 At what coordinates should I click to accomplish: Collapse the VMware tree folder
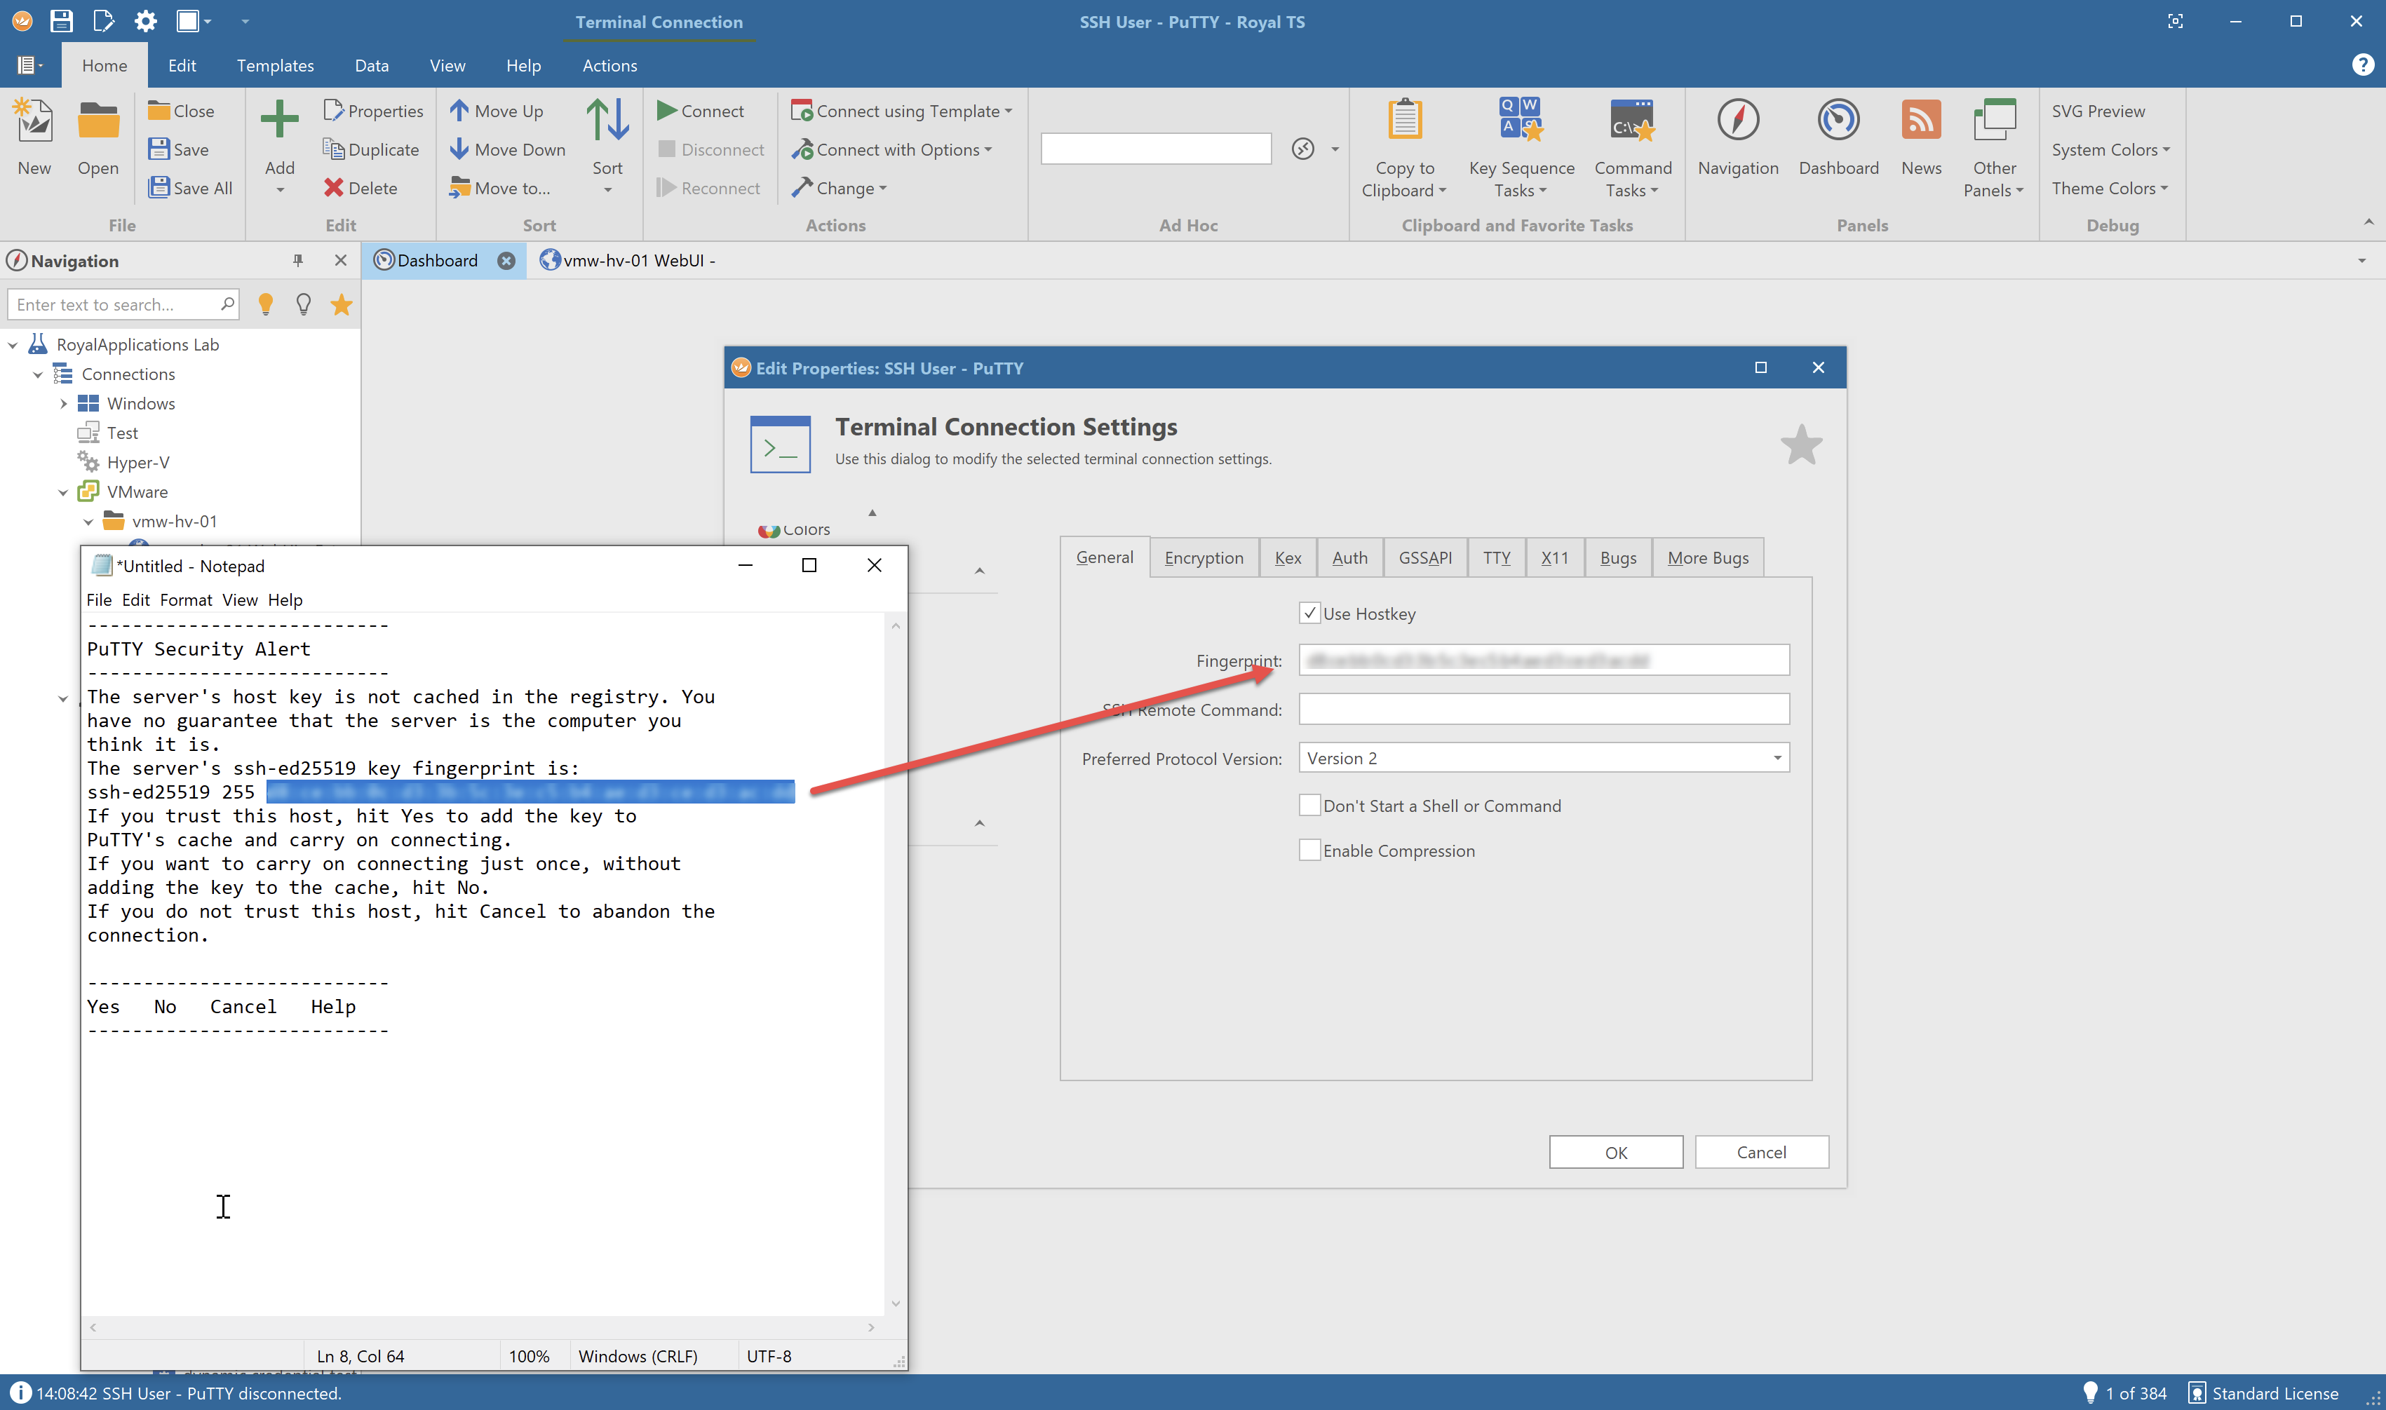pos(64,492)
